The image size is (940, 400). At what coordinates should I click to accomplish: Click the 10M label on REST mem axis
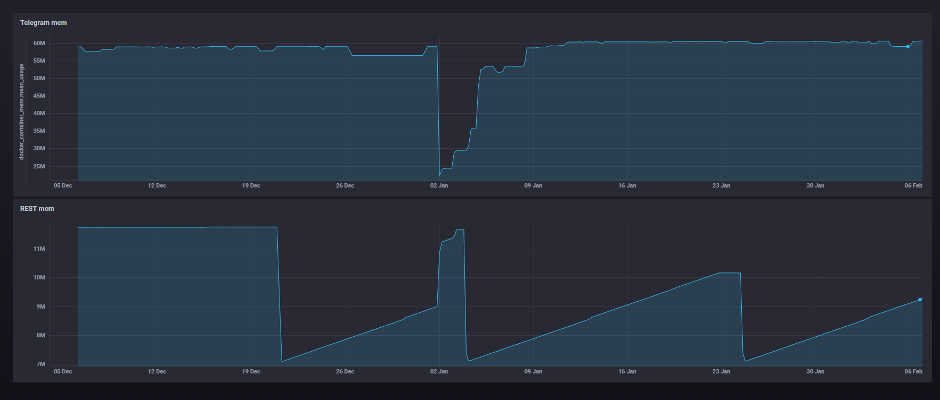pos(39,277)
